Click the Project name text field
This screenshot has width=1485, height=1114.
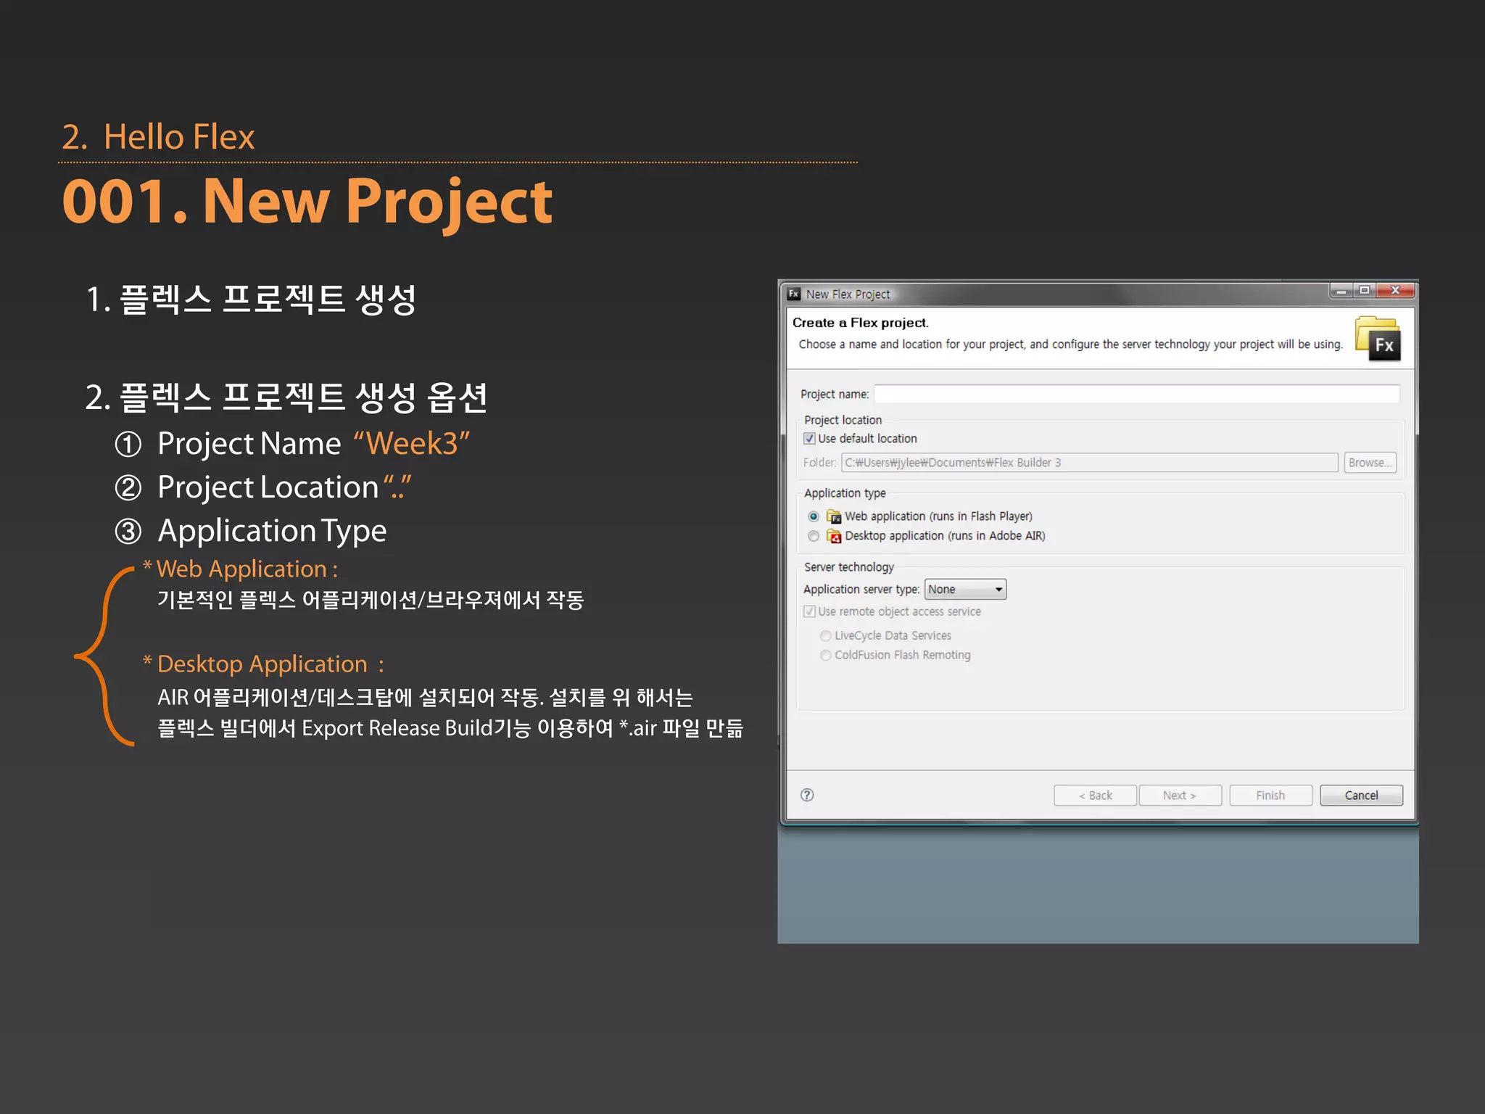[x=1136, y=394]
